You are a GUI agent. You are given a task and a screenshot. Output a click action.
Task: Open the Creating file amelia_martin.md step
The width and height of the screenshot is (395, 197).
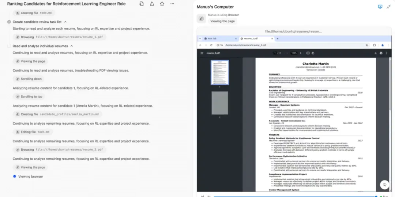(x=58, y=114)
